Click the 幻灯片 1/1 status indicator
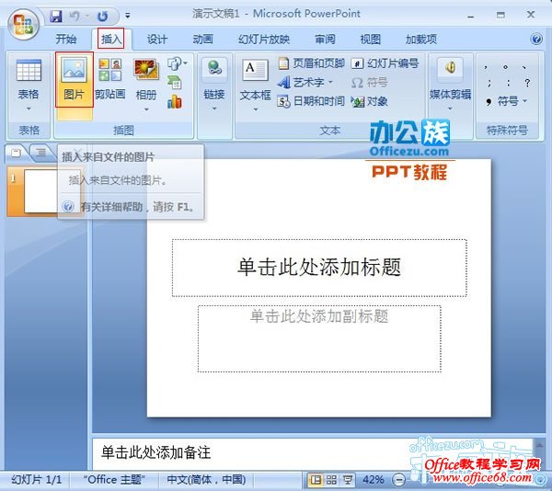552x491 pixels. [x=37, y=480]
